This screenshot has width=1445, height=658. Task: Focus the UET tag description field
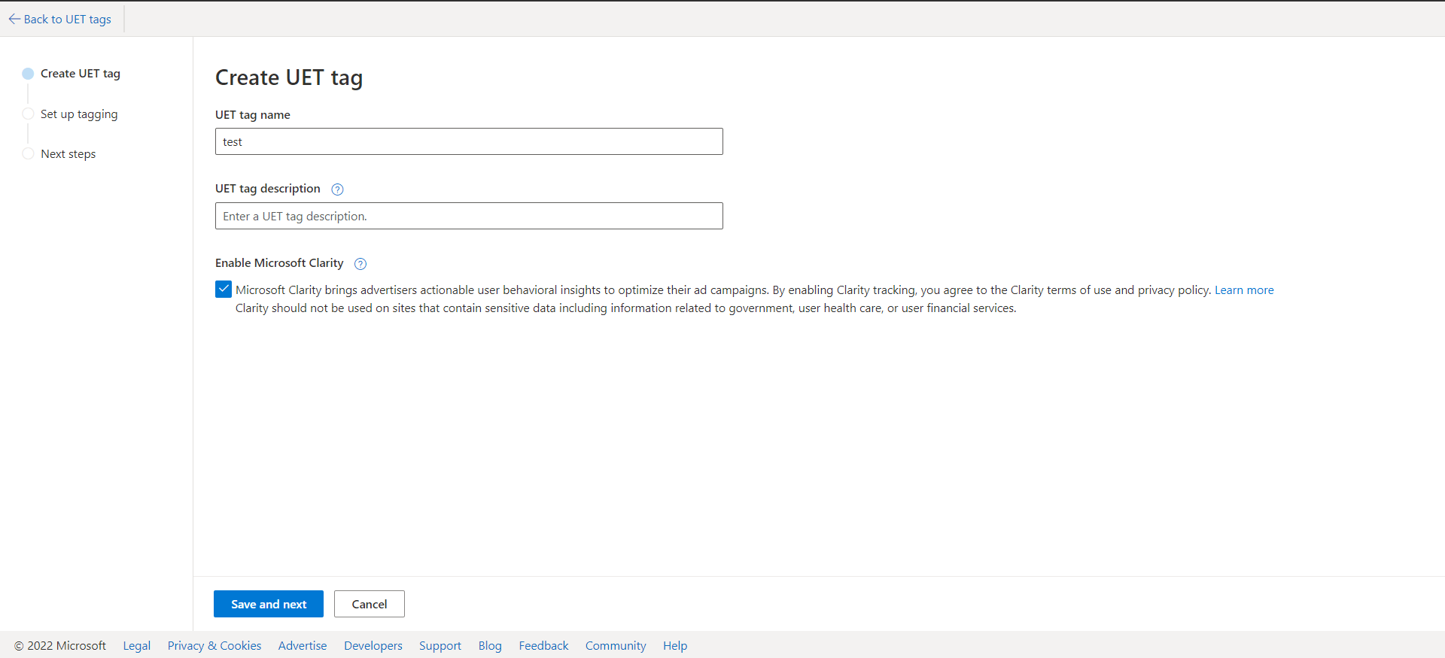click(469, 216)
